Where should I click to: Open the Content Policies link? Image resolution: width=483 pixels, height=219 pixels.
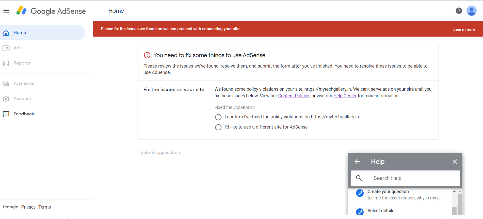(x=294, y=96)
